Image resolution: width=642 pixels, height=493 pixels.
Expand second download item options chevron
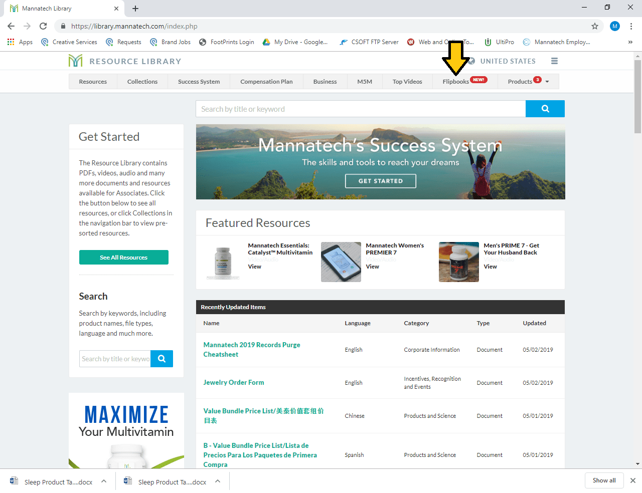coord(218,481)
